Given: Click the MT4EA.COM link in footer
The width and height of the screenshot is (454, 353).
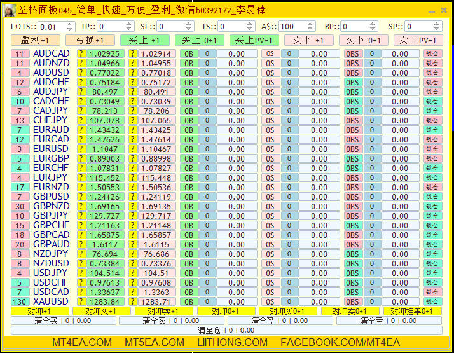Looking at the screenshot, I should [82, 342].
